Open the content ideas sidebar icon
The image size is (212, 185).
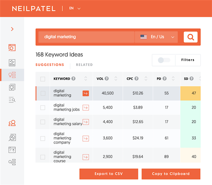pos(12,87)
